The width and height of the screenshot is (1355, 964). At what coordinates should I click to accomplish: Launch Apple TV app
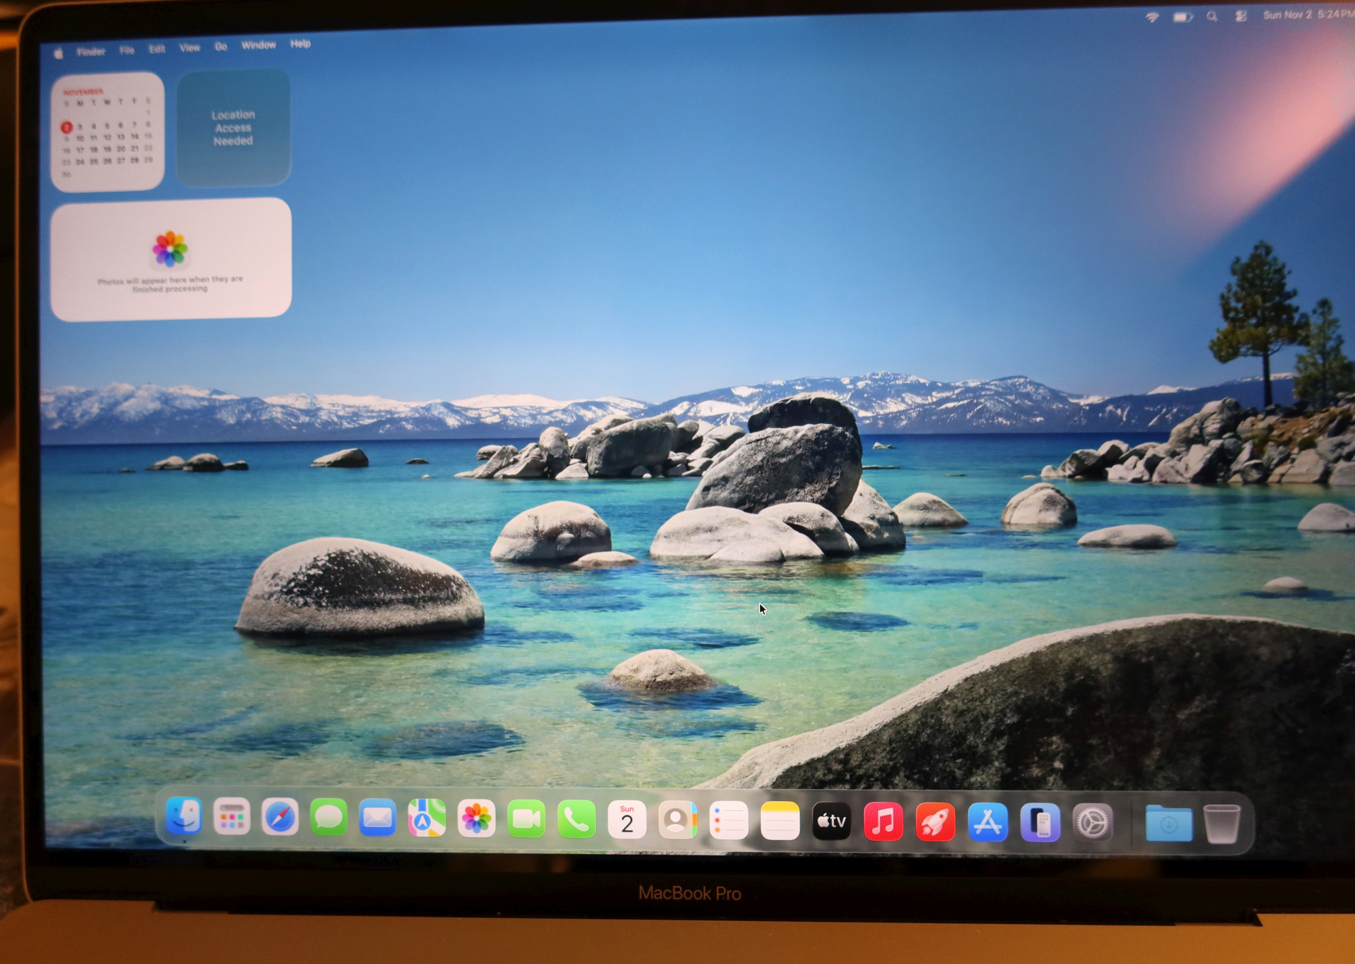pos(831,822)
